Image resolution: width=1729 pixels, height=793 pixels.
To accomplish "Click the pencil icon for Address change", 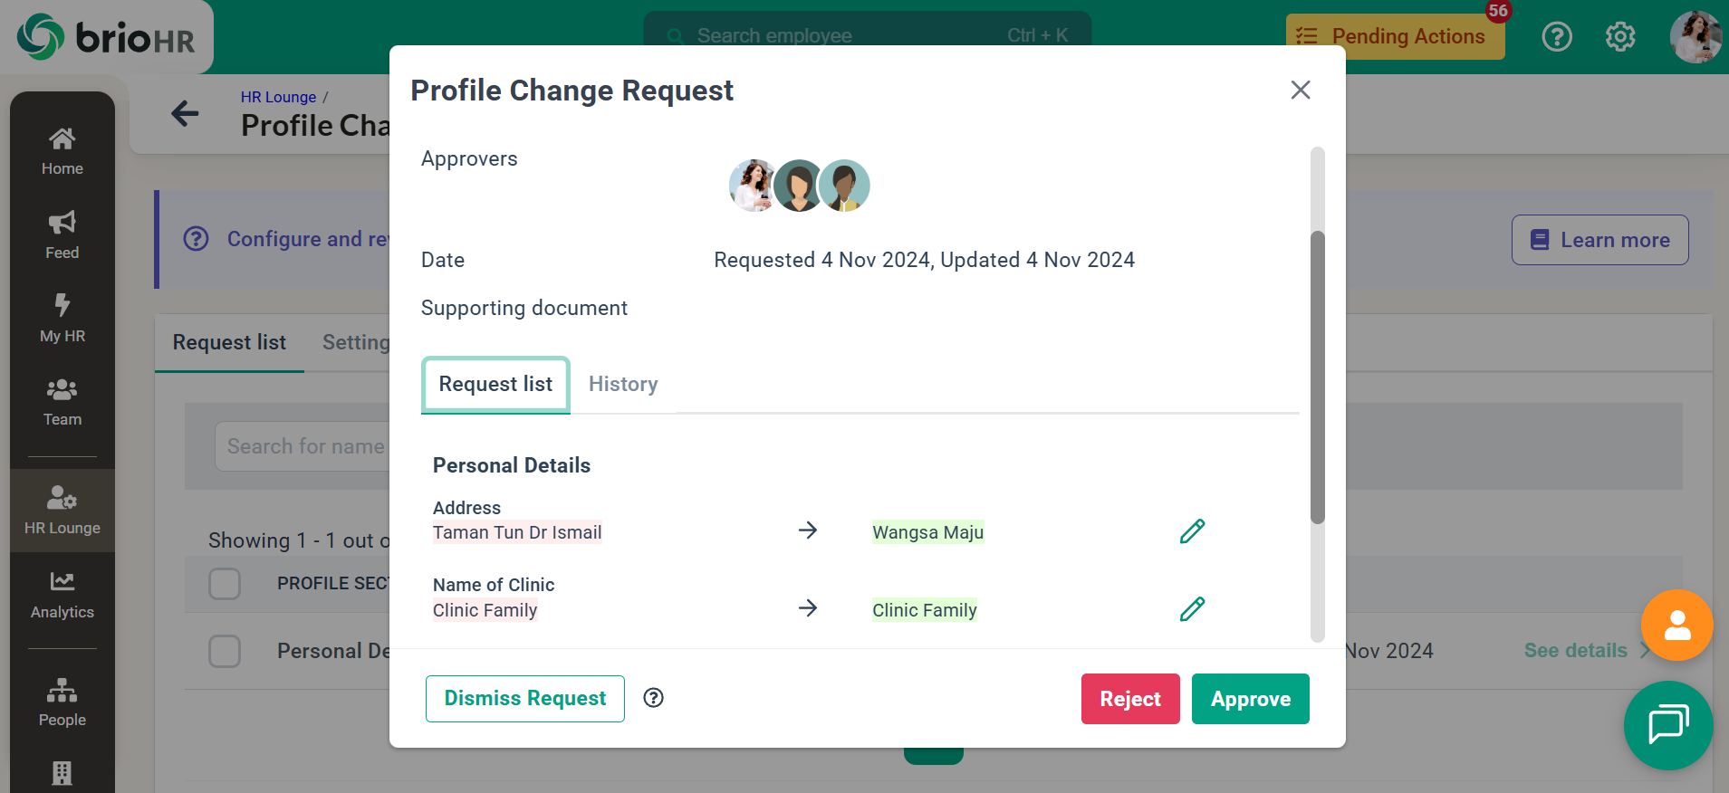I will pos(1192,531).
